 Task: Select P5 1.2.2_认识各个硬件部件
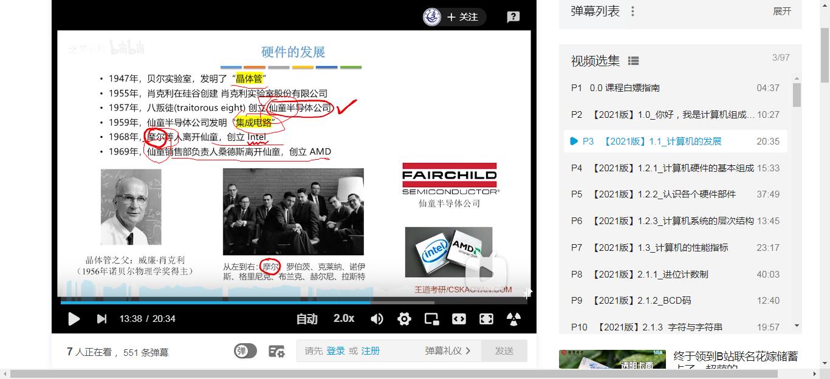point(676,194)
